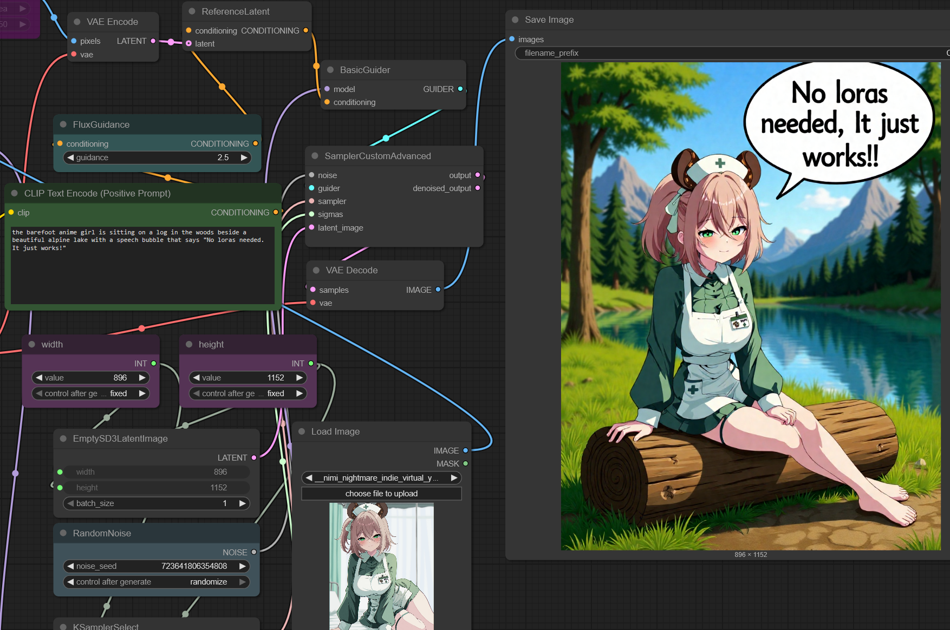Collapse the FluxGuidance node via title dot
Screen dimensions: 950x630
63,124
